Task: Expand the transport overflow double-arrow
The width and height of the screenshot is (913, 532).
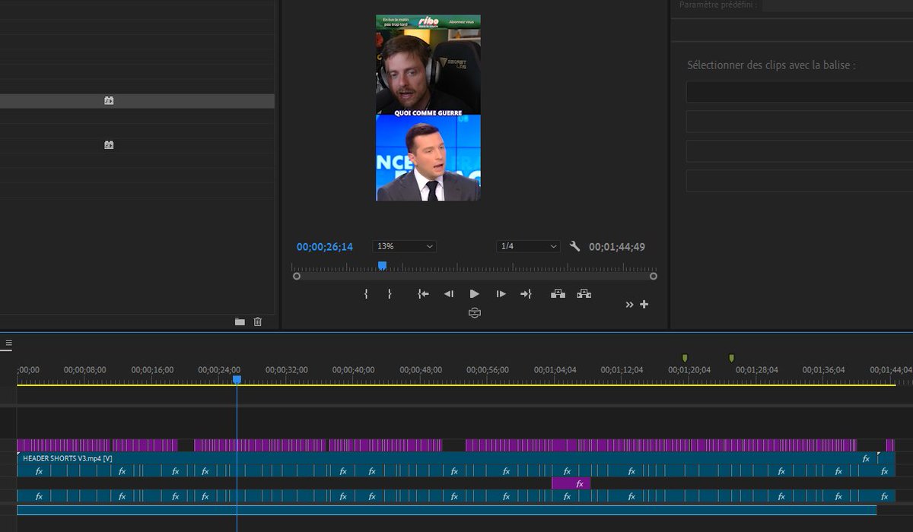Action: (629, 304)
